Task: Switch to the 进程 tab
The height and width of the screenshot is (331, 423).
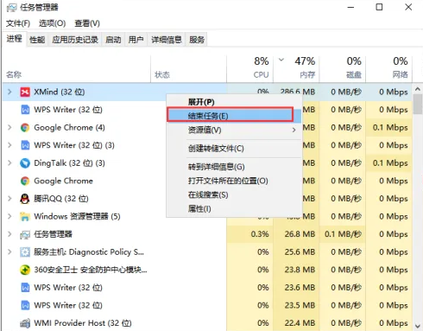Action: point(14,39)
